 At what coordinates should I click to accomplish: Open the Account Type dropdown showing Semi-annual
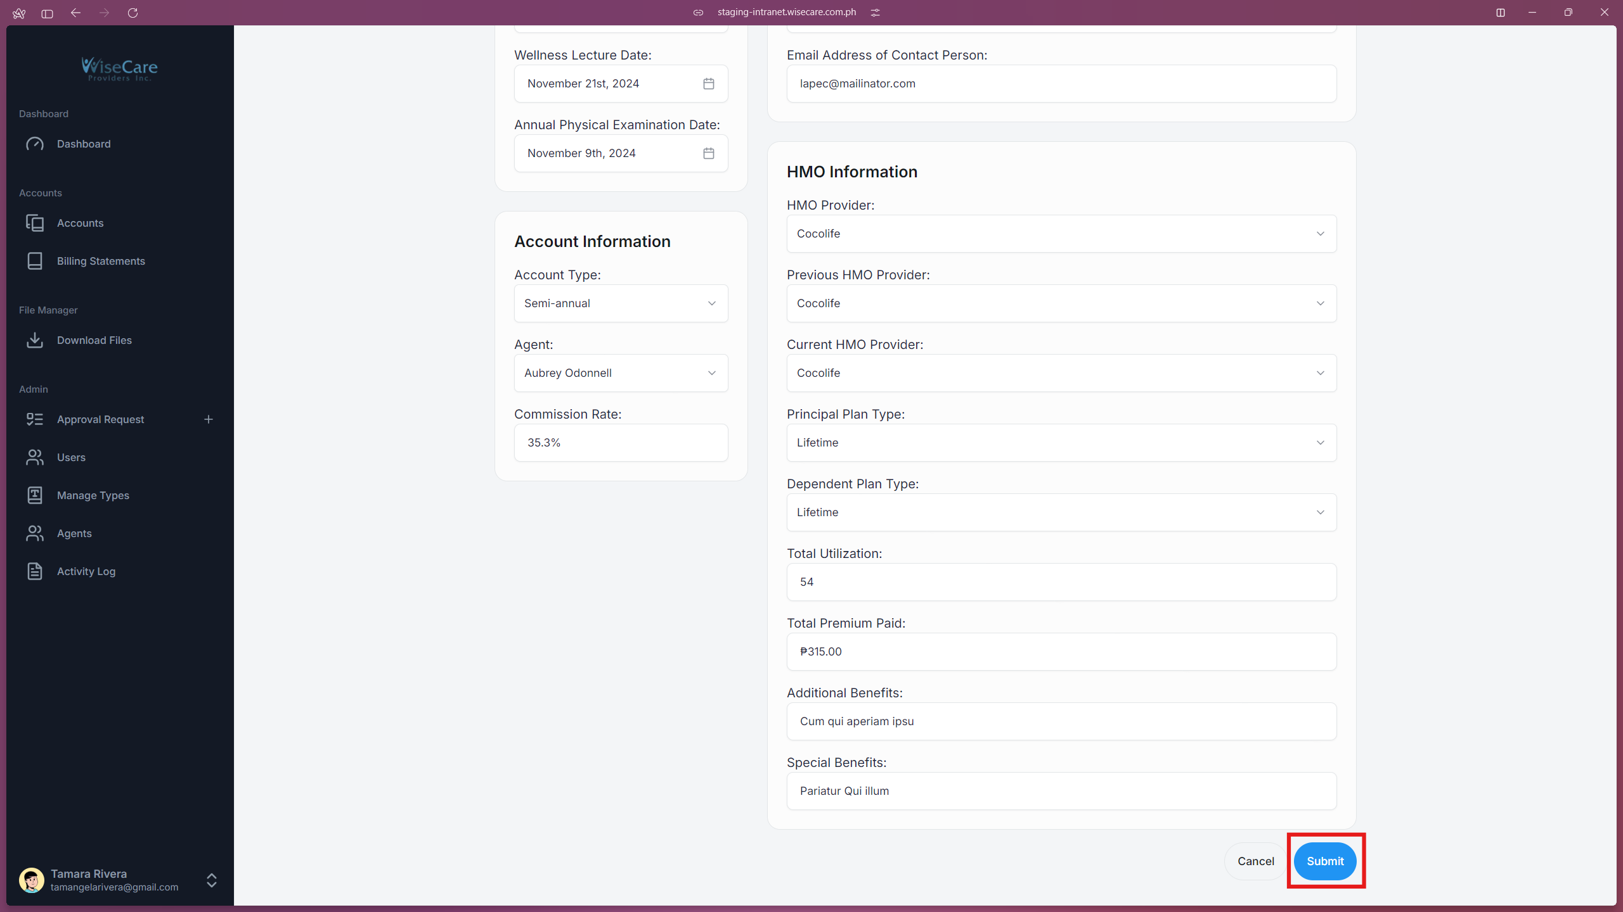pyautogui.click(x=620, y=303)
